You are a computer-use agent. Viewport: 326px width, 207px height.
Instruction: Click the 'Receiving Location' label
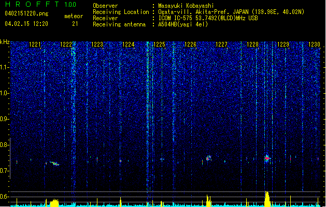tap(121, 12)
